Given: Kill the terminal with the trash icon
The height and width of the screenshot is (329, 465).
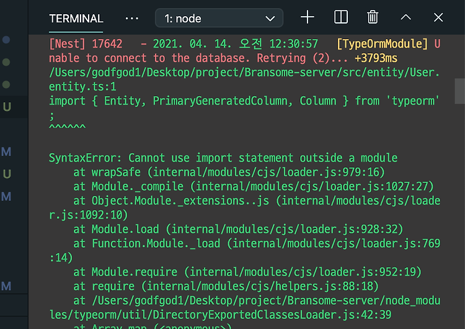Looking at the screenshot, I should click(373, 17).
